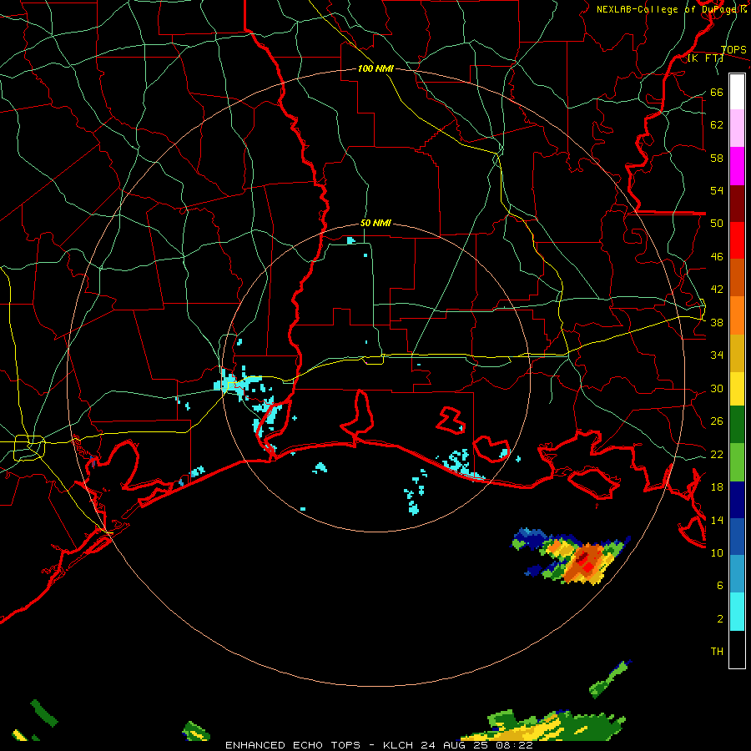The width and height of the screenshot is (751, 751).
Task: Click the legend value "54"
Action: click(x=717, y=190)
